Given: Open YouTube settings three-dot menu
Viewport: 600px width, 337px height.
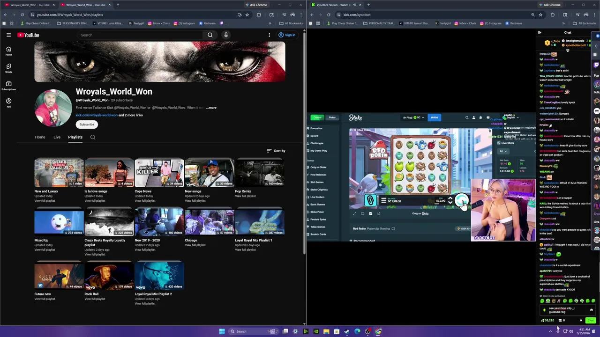Looking at the screenshot, I should coord(269,35).
